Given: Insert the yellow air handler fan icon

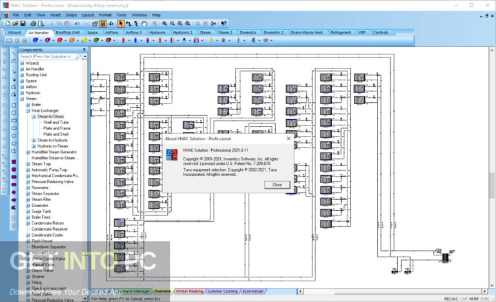Looking at the screenshot, I should click(84, 40).
